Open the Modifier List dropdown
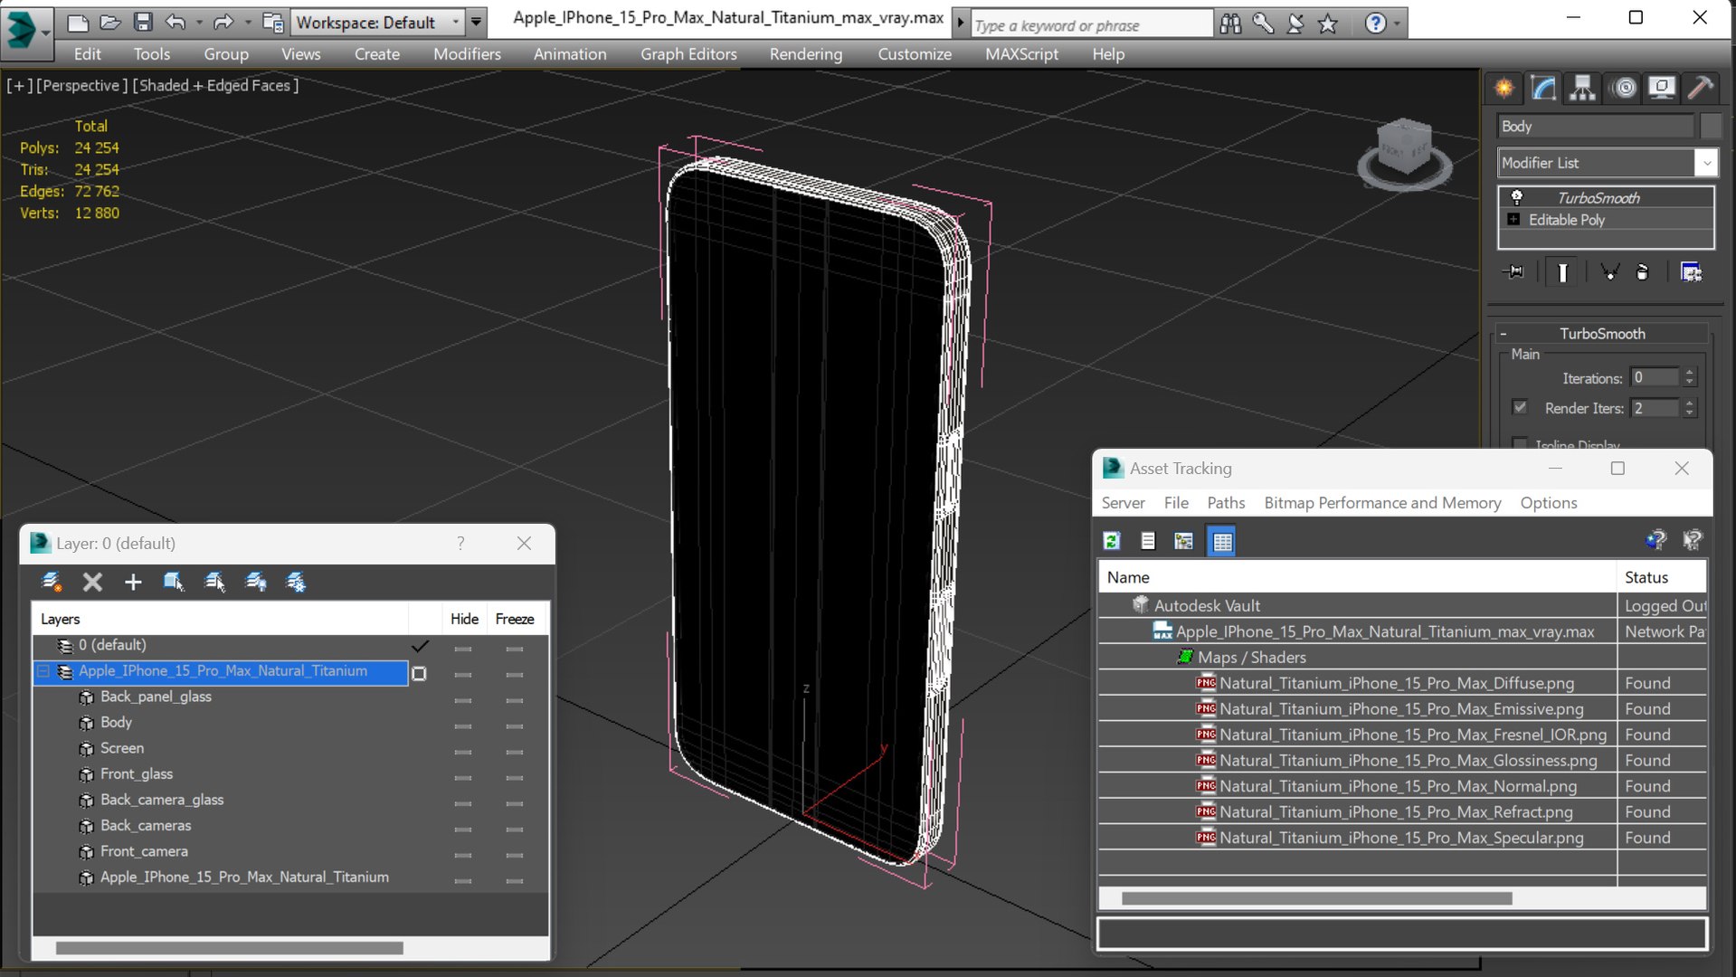Screen dimensions: 1736x977 click(x=1706, y=163)
